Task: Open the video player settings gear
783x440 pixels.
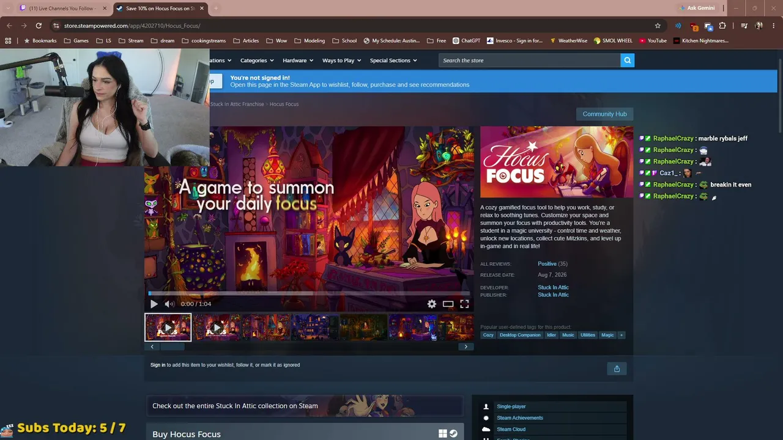Action: pyautogui.click(x=432, y=304)
